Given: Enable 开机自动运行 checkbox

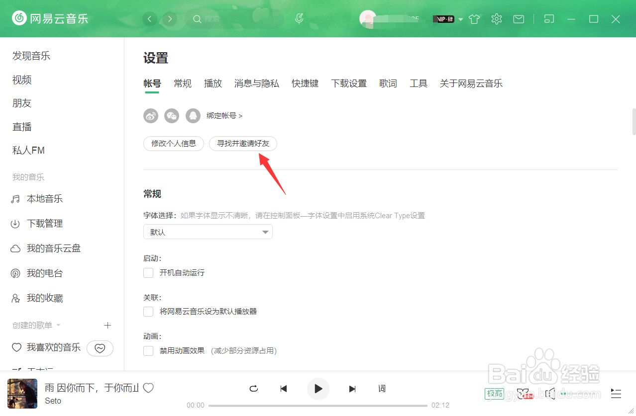Looking at the screenshot, I should click(148, 273).
